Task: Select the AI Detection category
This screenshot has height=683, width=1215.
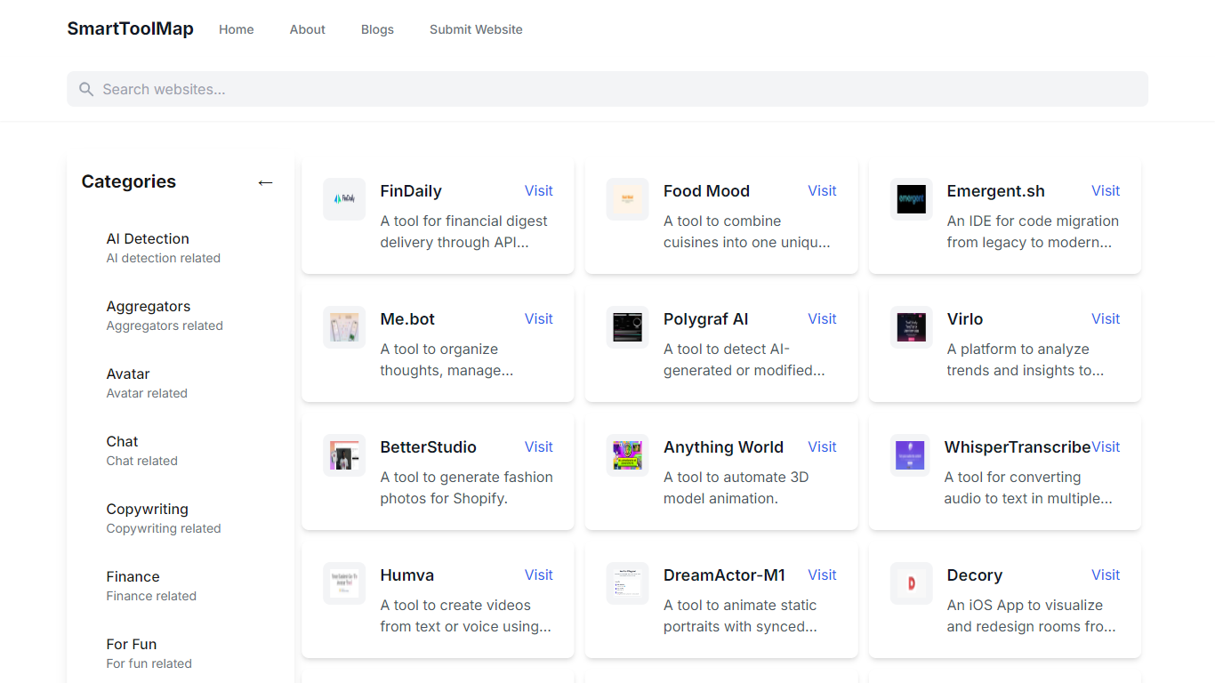Action: (x=148, y=238)
